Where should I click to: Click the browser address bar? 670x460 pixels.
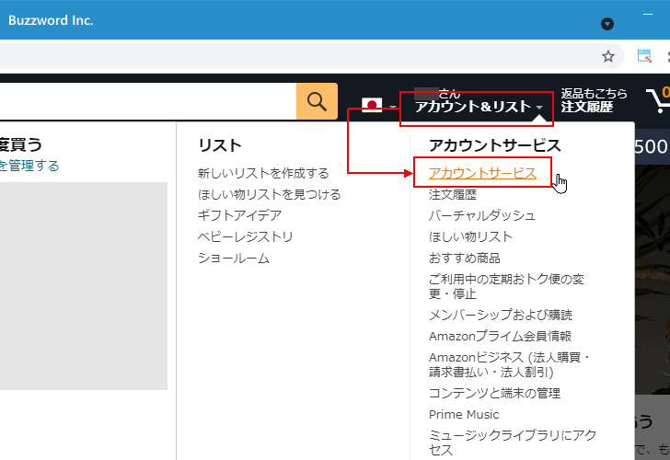(299, 56)
